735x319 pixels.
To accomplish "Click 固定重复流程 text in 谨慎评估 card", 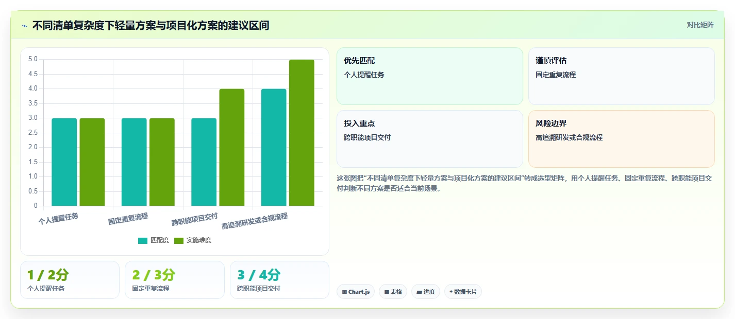I will 556,75.
